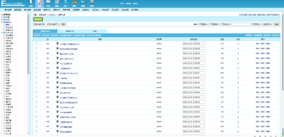This screenshot has width=284, height=137.
Task: Tick the checkbox for row 656
Action: click(37, 83)
